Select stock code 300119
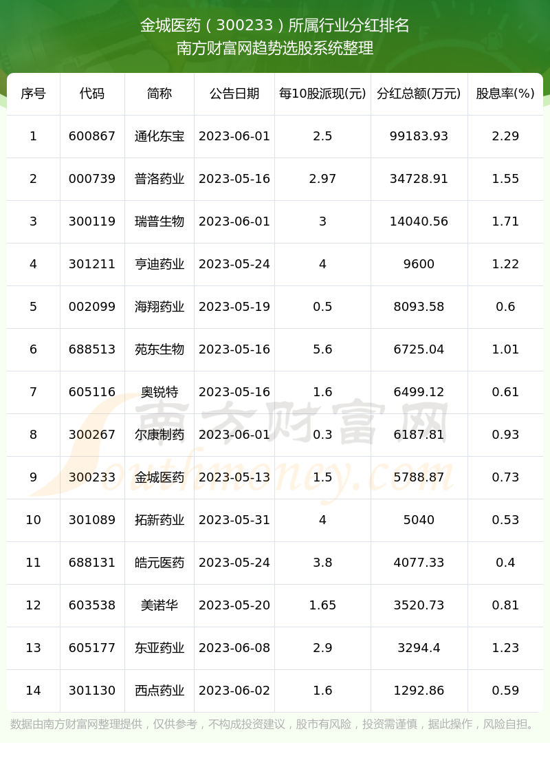This screenshot has height=758, width=550. tap(92, 221)
